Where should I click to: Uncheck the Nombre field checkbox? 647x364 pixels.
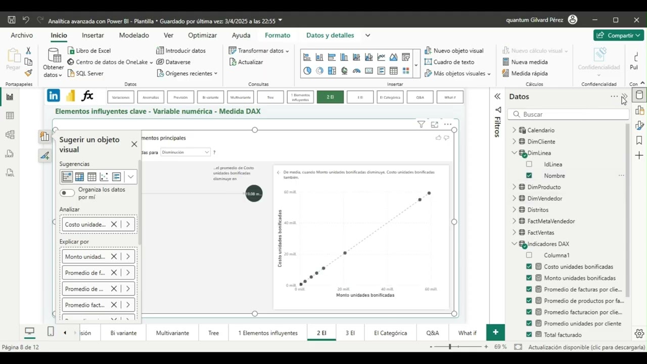coord(529,175)
